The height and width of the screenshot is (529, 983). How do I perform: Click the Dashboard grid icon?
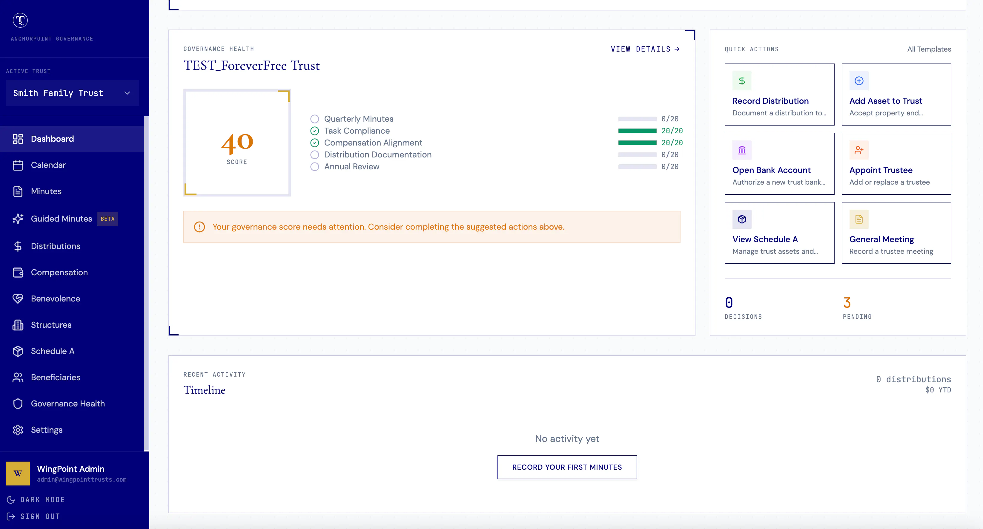click(18, 139)
